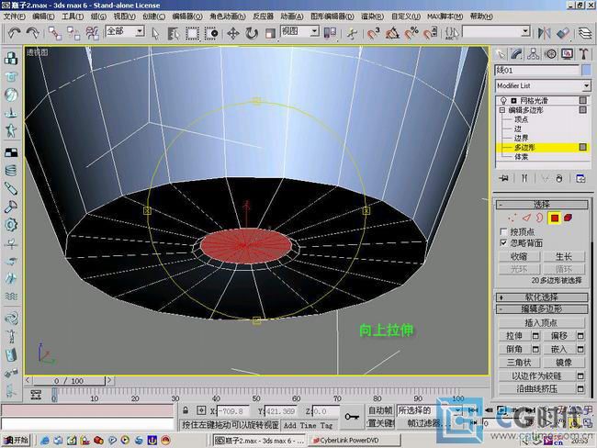Screen dimensions: 597x448
Task: Collapse the 编辑多边形 modifier tree
Action: pyautogui.click(x=501, y=110)
